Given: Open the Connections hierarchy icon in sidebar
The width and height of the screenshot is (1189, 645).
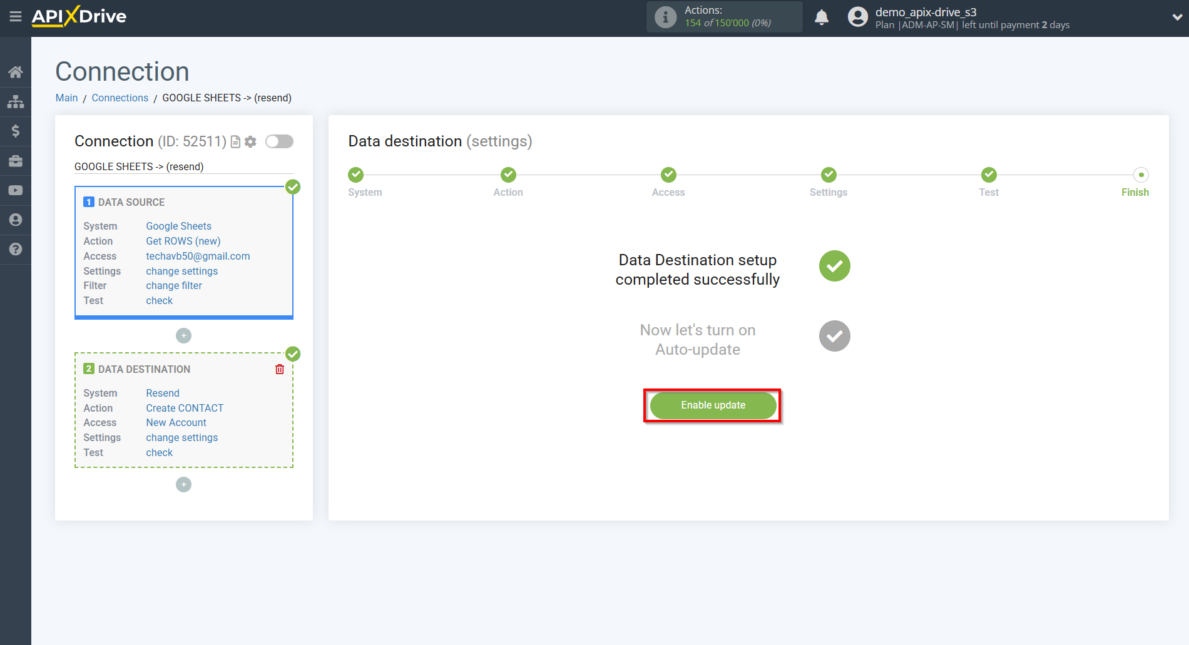Looking at the screenshot, I should (x=16, y=101).
